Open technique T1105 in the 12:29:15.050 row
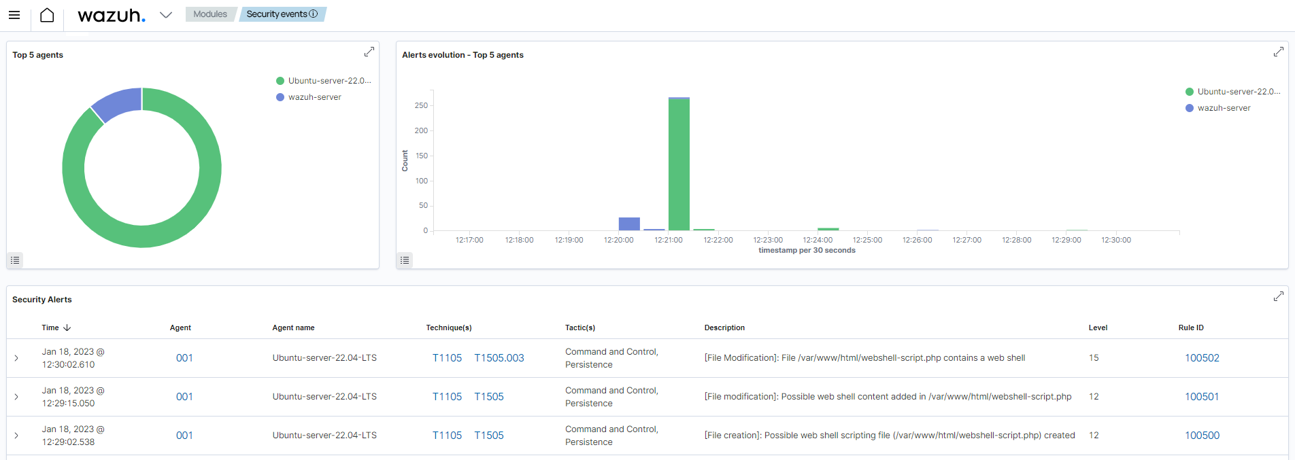Viewport: 1295px width, 460px height. 447,397
